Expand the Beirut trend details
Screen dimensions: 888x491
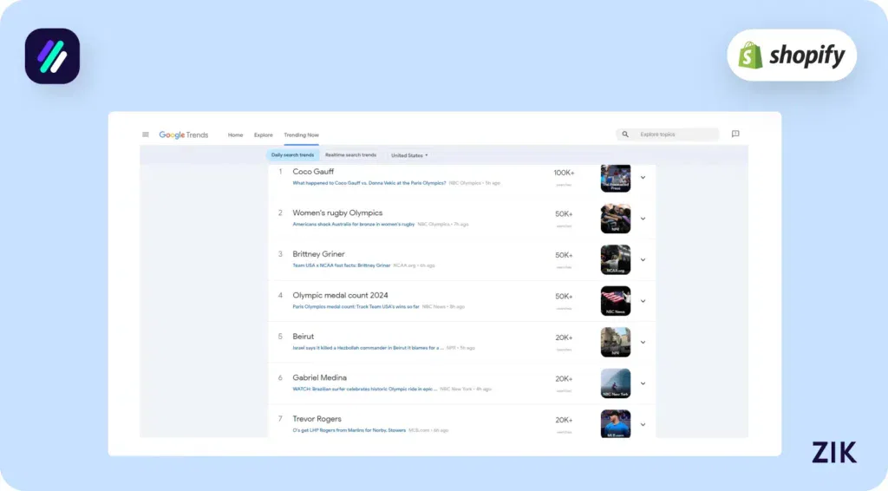coord(643,342)
